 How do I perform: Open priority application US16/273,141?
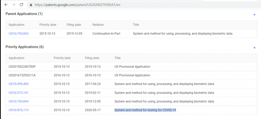coord(18,92)
